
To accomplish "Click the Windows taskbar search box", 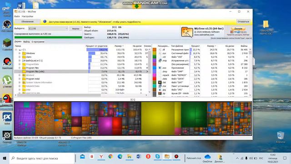I will coord(42,158).
